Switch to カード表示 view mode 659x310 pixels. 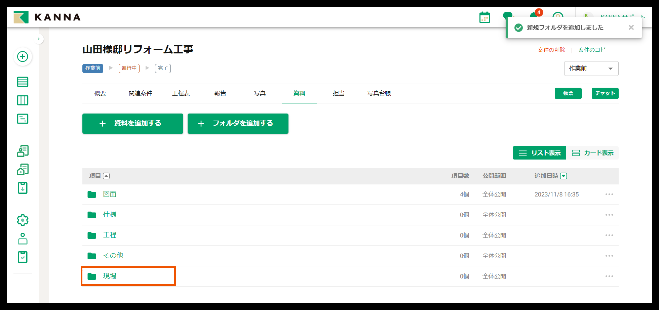pos(594,153)
